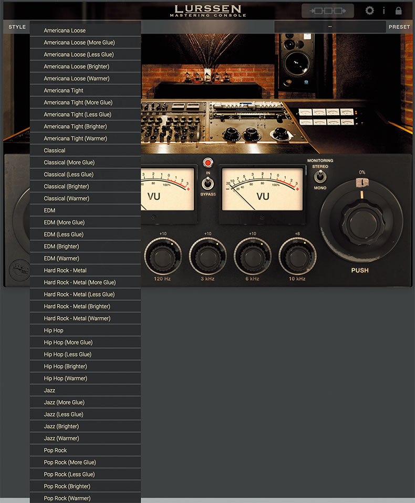This screenshot has width=415, height=503.
Task: Open the STYLE dropdown
Action: 17,27
